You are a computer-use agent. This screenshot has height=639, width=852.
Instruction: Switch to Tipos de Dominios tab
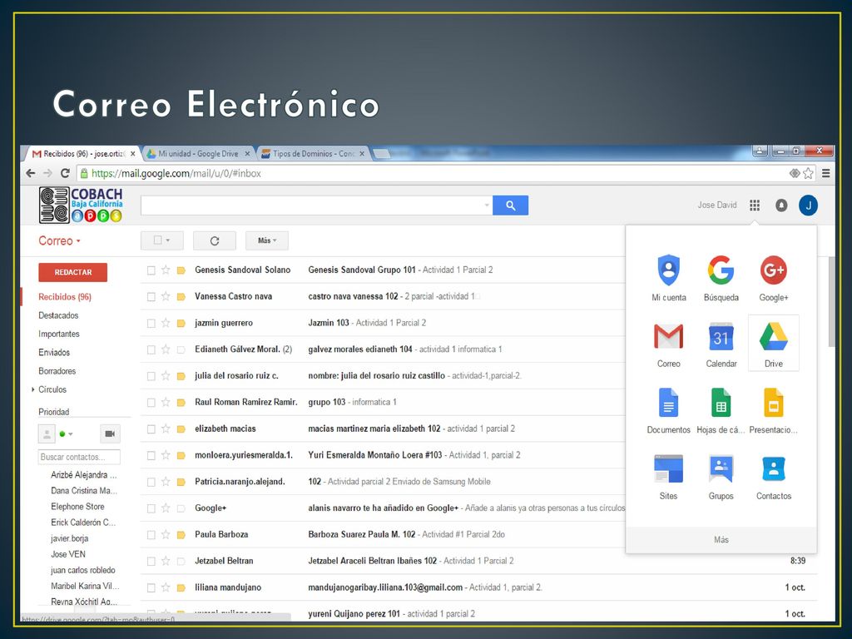(x=314, y=154)
